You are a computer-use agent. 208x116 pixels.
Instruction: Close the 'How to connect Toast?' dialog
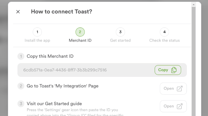tap(18, 12)
